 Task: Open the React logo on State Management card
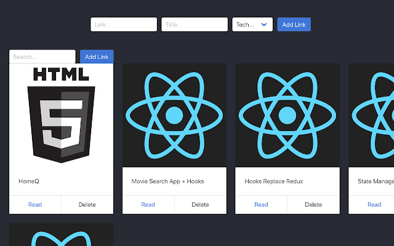pos(371,115)
